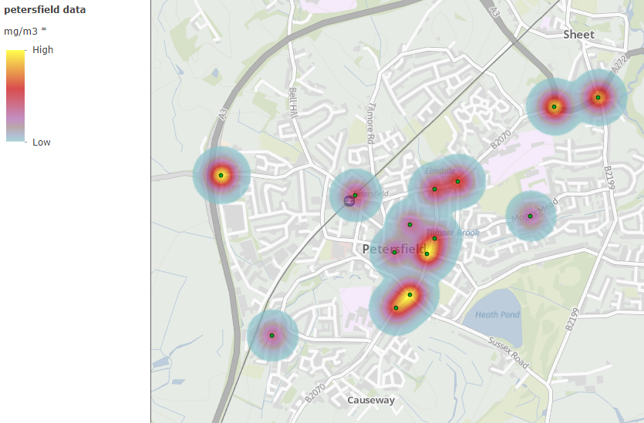This screenshot has height=423, width=644.
Task: Click the railway station icon near Petersfield
Action: [349, 201]
